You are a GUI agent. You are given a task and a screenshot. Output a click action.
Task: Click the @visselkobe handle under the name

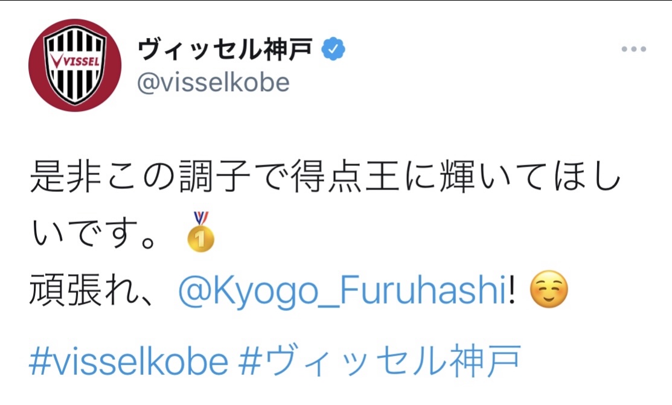click(214, 83)
